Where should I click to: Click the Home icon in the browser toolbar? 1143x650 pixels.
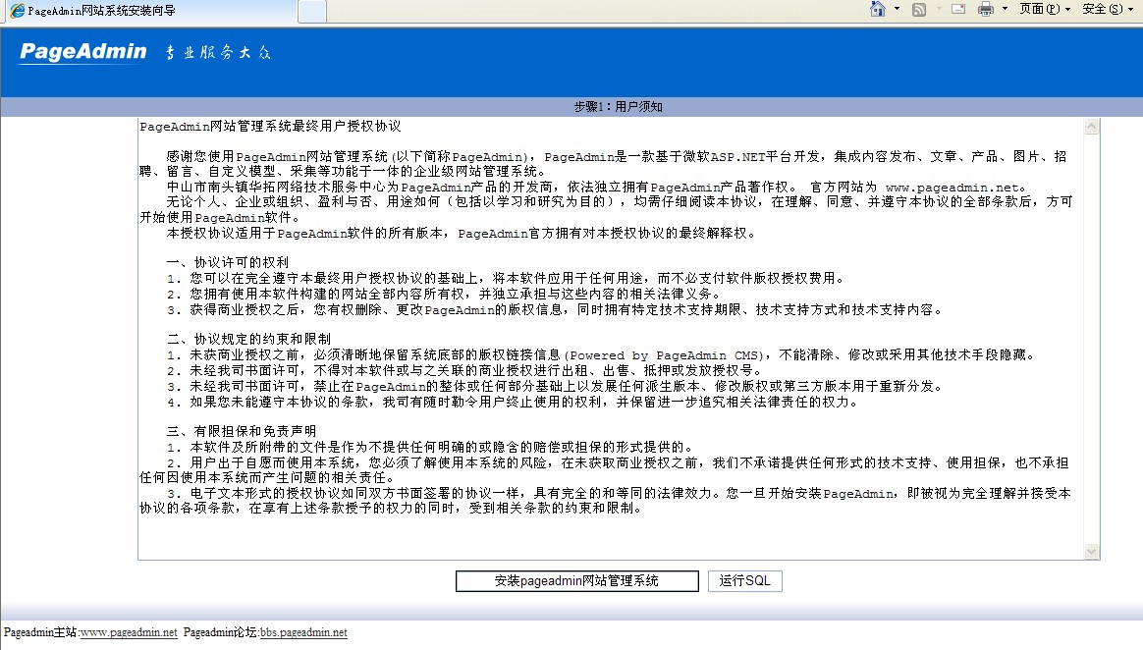[878, 9]
